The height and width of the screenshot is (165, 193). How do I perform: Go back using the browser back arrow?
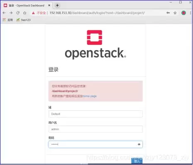pos(4,13)
